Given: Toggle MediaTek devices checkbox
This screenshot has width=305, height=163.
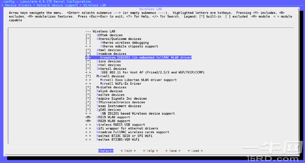Looking at the screenshot, I should [x=88, y=87].
